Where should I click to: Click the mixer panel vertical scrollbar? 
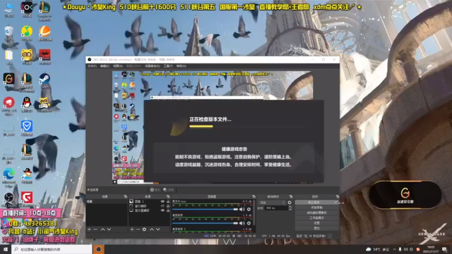pyautogui.click(x=254, y=213)
